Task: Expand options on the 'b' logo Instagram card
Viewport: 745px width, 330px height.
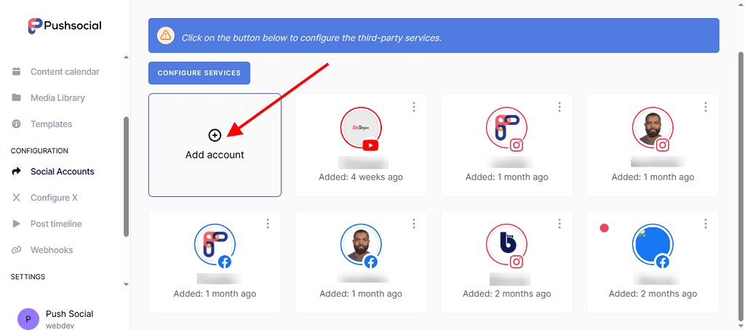Action: [559, 224]
